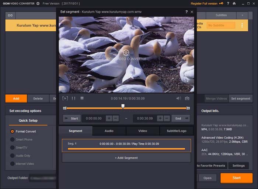The height and width of the screenshot is (189, 258).
Task: Click the Set segment button in main window
Action: click(241, 98)
